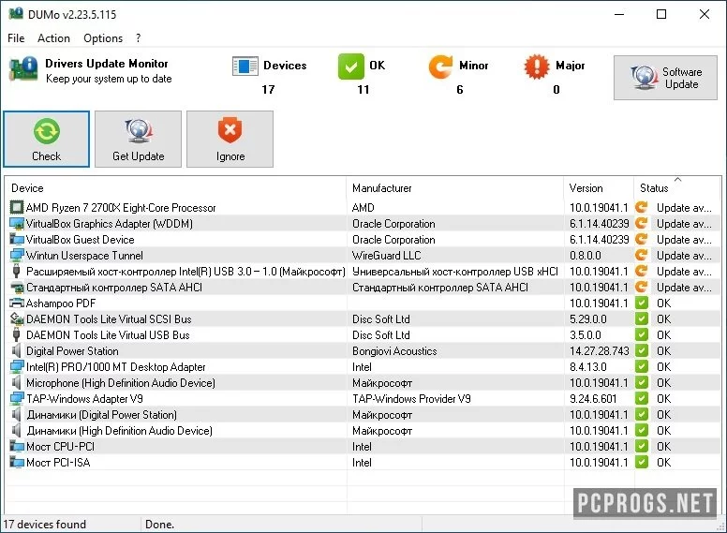Click green OK status icon in Ashampoo PDF row
The image size is (727, 533).
[x=642, y=304]
